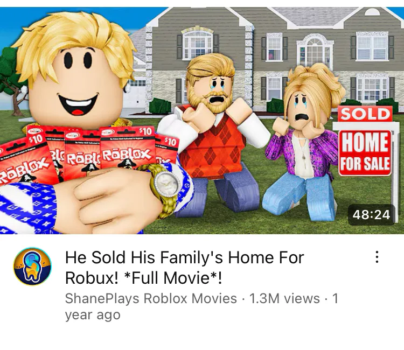Visit the ShanePlays Roblox Movies channel name
404x350 pixels.
[x=151, y=298]
